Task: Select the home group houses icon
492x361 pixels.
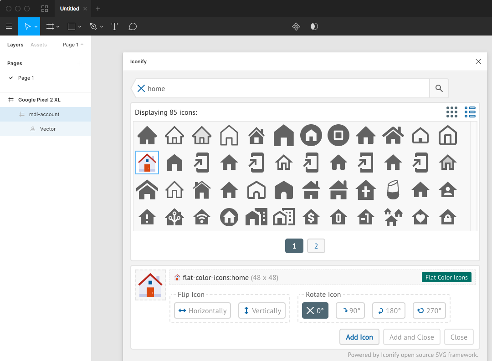Action: 393,217
